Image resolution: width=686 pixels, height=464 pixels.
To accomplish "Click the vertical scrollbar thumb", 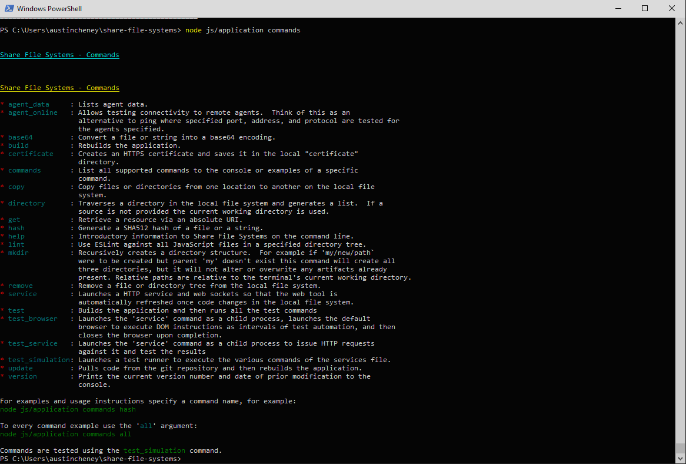I will pyautogui.click(x=681, y=448).
